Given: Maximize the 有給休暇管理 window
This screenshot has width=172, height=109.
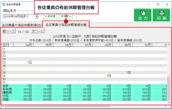Looking at the screenshot, I should coord(158,4).
